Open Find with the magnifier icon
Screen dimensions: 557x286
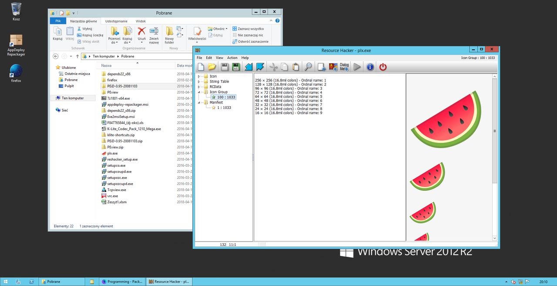click(308, 67)
